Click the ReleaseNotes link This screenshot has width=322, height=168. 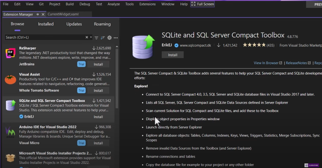(x=298, y=63)
